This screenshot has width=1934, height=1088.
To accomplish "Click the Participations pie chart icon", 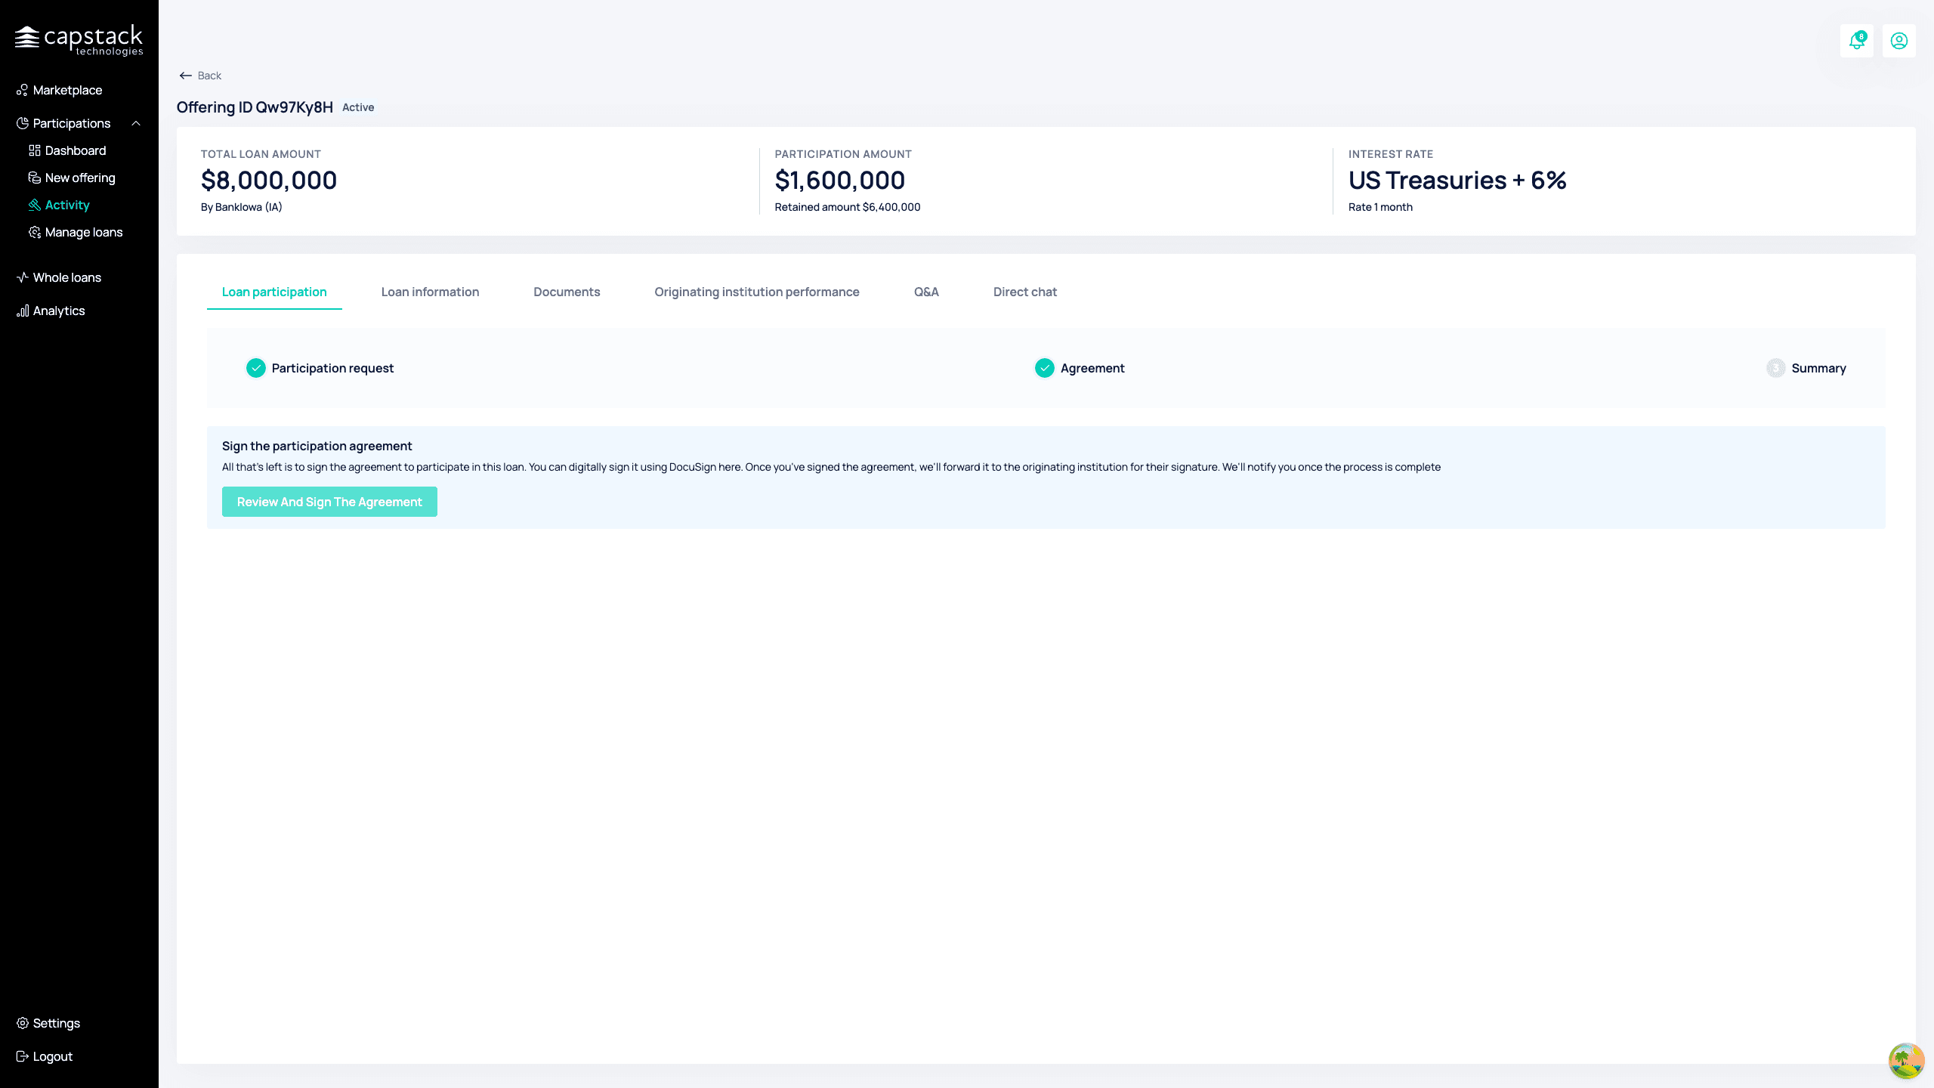I will click(23, 123).
